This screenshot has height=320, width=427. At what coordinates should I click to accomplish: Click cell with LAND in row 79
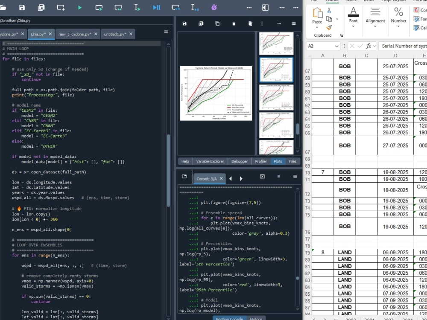345,253
